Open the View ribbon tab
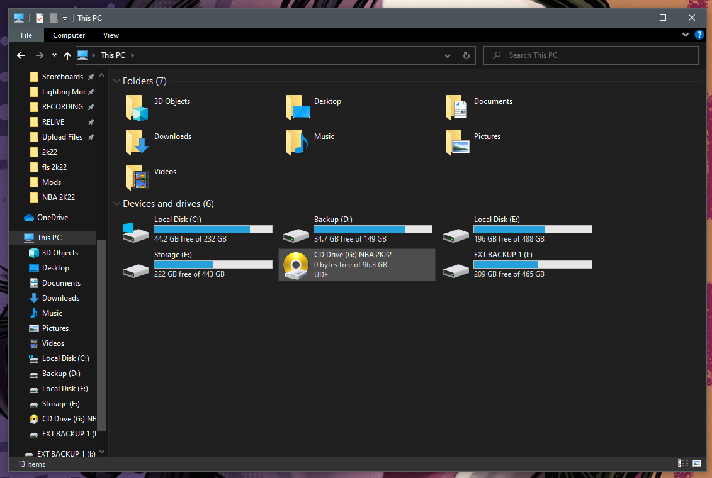The width and height of the screenshot is (712, 478). [111, 35]
